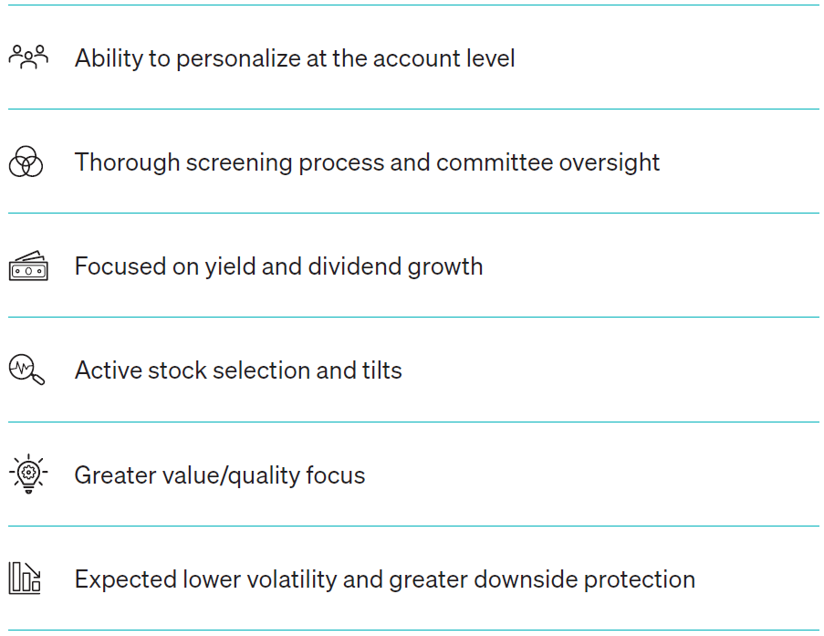Click the lightbulb gear icon
The width and height of the screenshot is (824, 636).
point(28,474)
